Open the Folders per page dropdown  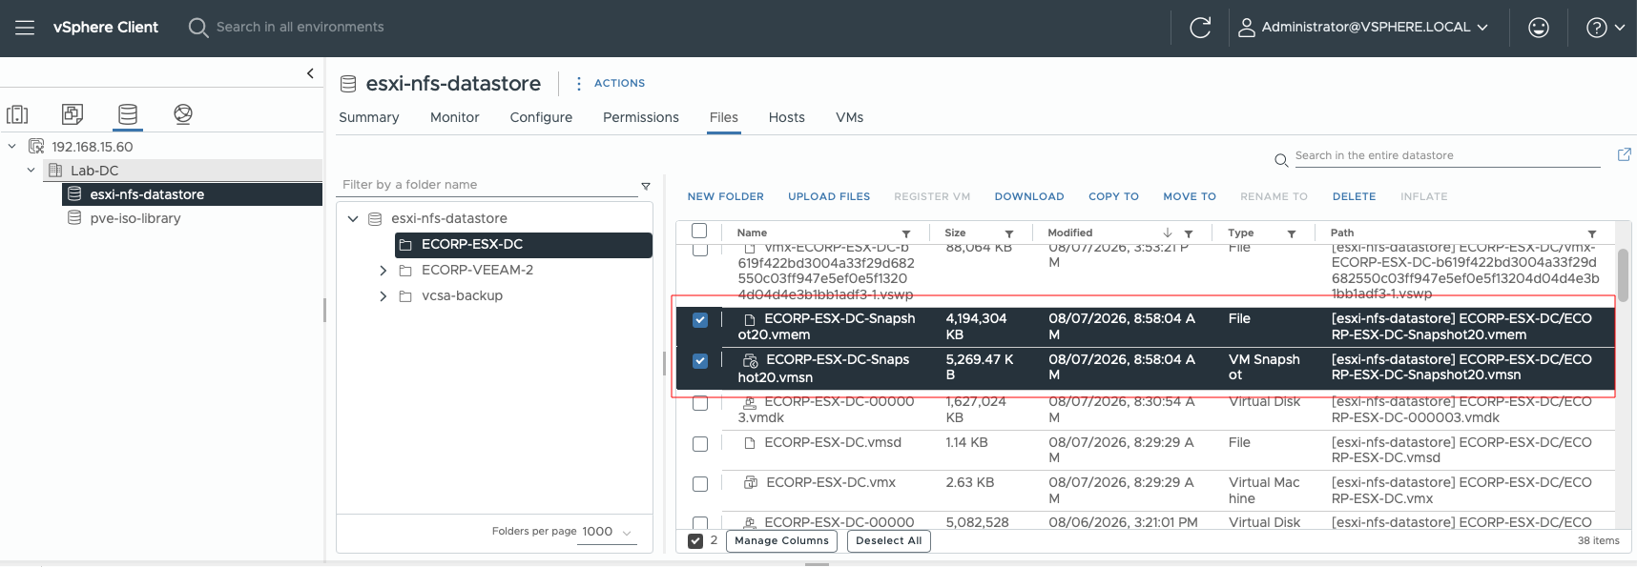click(x=609, y=532)
